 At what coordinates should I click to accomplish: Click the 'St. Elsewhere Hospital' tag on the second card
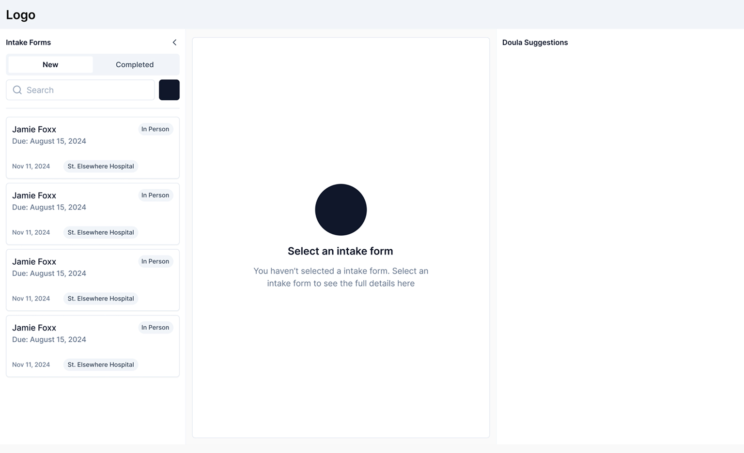tap(100, 232)
